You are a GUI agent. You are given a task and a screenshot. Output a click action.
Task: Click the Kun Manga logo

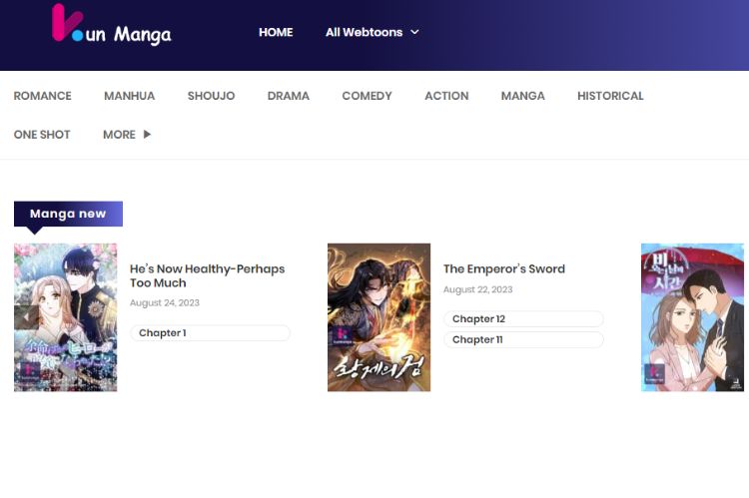point(111,25)
